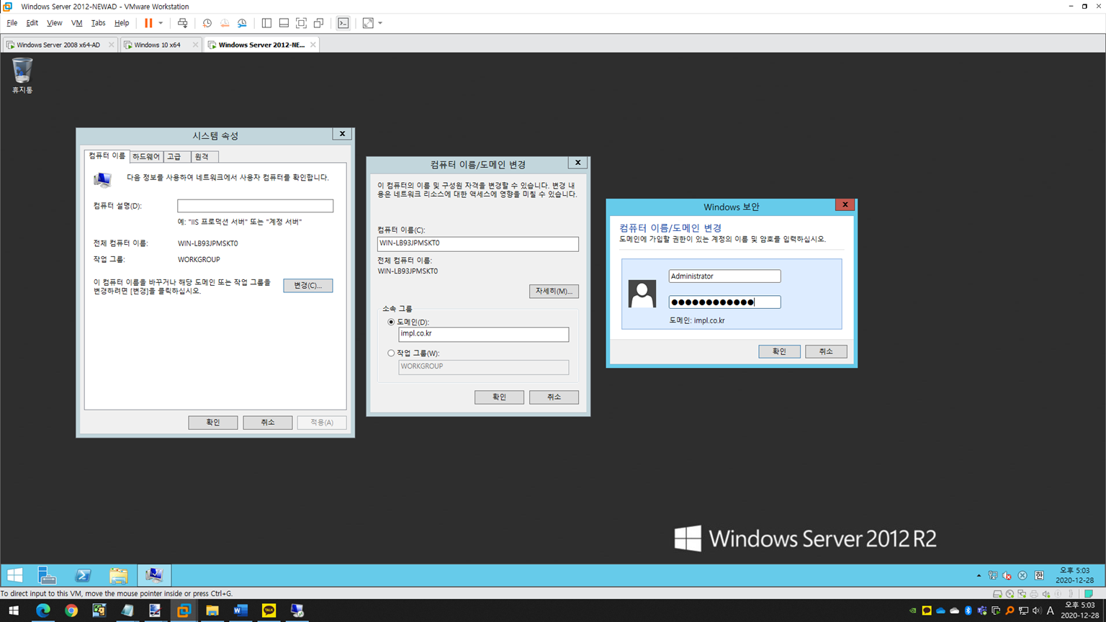This screenshot has height=622, width=1106.
Task: Click 취소 in the 시스템 속성 window
Action: coord(268,423)
